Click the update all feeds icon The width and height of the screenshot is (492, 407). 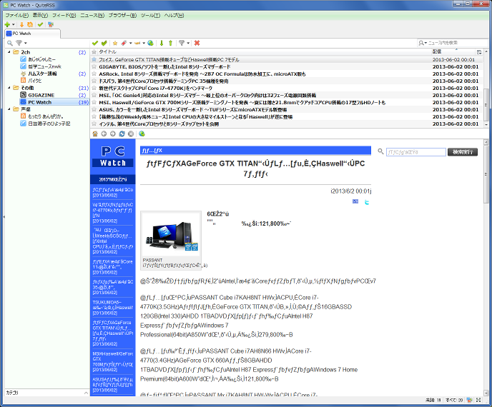(x=30, y=24)
